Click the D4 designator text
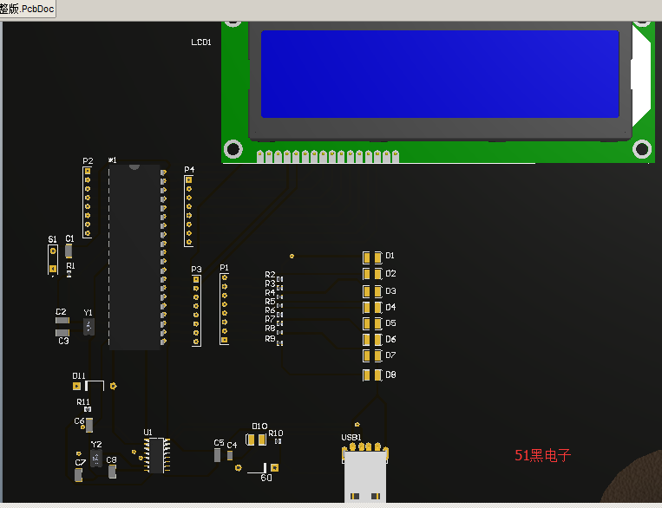Image resolution: width=662 pixels, height=508 pixels. coord(390,307)
